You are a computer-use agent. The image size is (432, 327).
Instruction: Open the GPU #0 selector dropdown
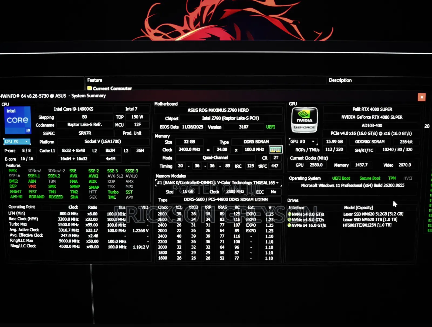303,141
